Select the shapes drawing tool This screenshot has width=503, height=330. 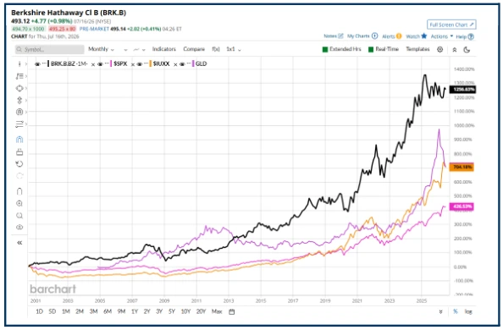(x=19, y=89)
